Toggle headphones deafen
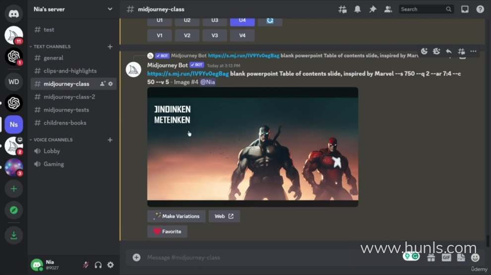Viewport: 491px width, 275px height. 98,265
